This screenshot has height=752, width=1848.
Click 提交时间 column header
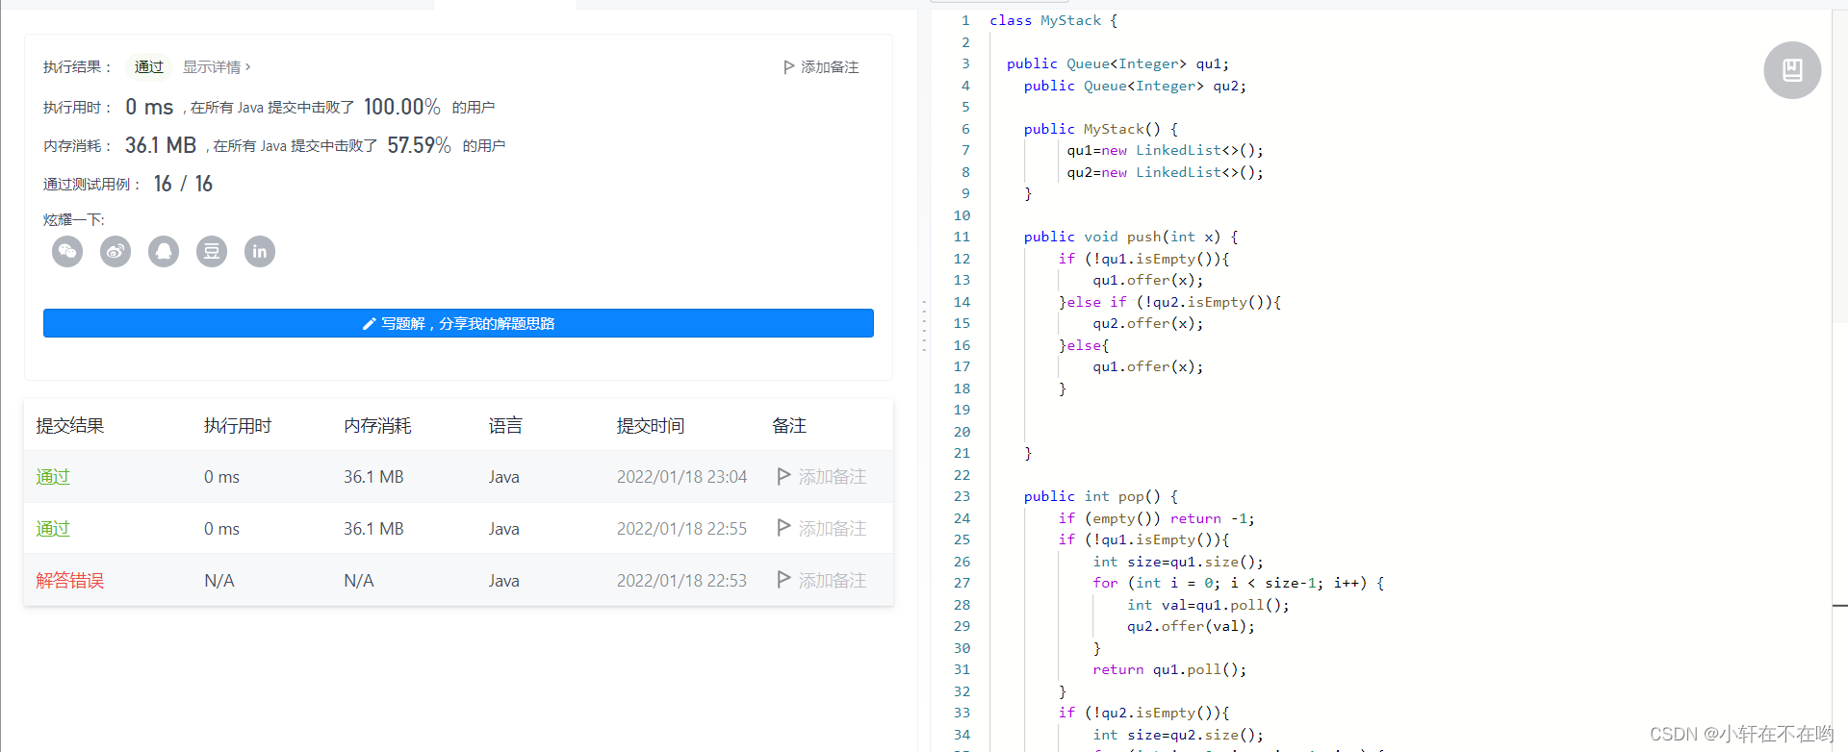pos(651,426)
